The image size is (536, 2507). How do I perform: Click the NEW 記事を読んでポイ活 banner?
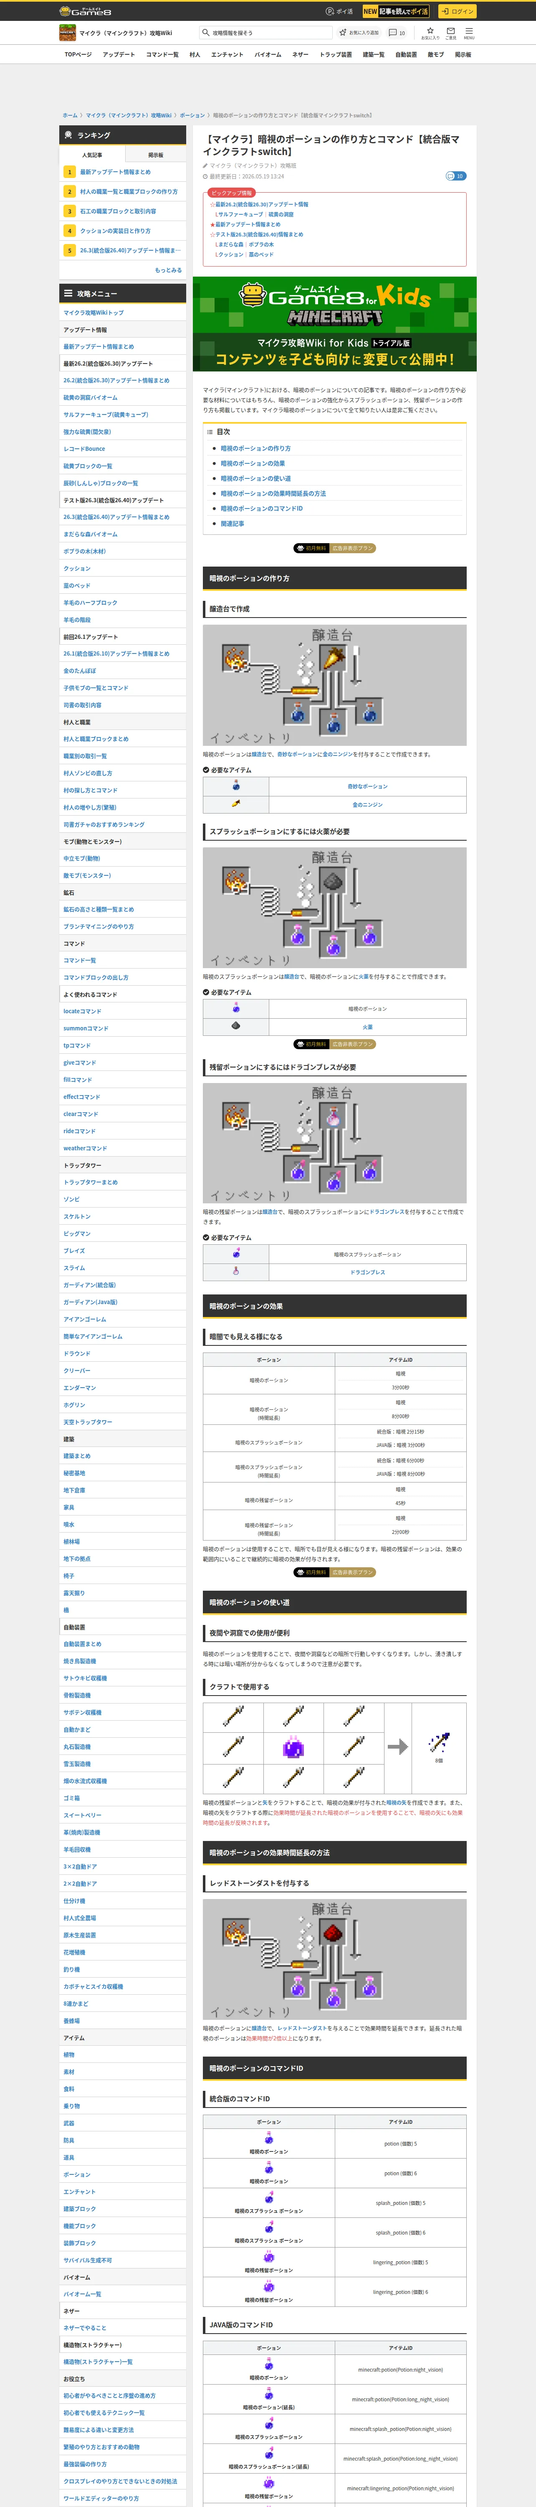396,12
